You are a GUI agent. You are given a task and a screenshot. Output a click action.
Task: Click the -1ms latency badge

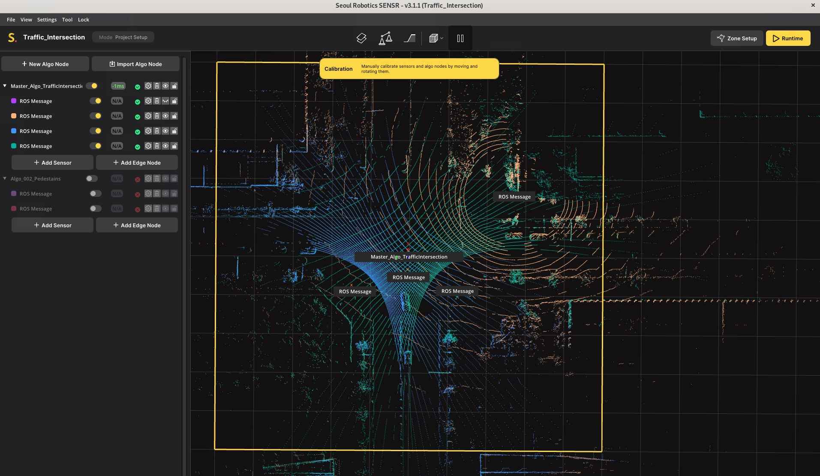pos(118,86)
